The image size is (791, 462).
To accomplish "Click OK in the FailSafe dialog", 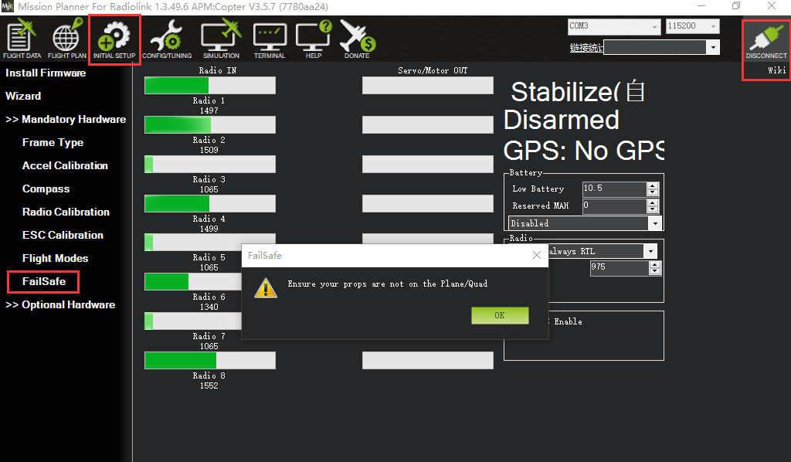I will [500, 315].
